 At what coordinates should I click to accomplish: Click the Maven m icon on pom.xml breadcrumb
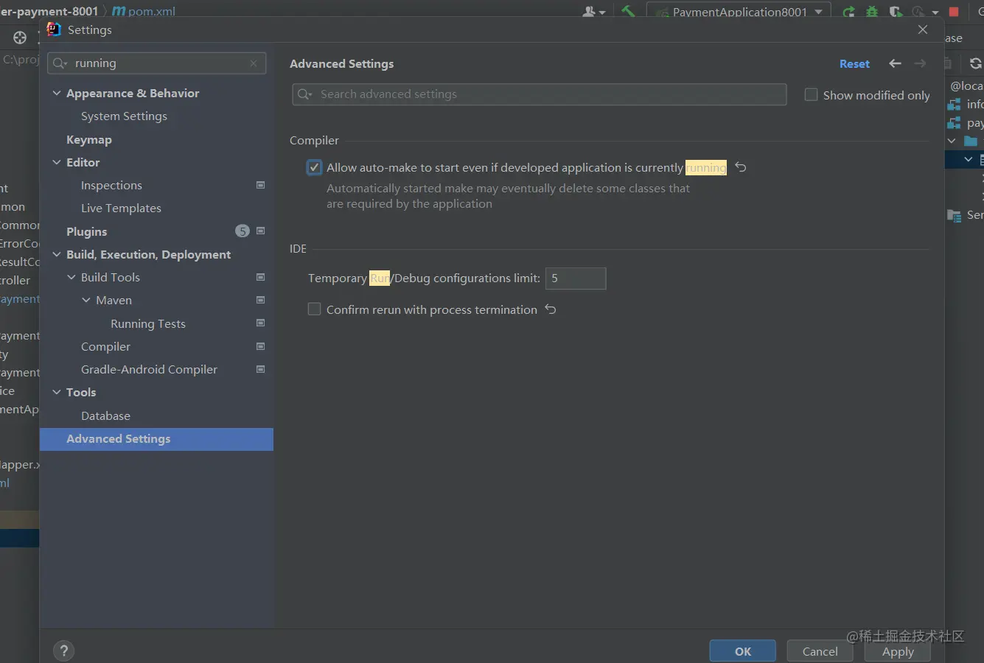coord(118,11)
